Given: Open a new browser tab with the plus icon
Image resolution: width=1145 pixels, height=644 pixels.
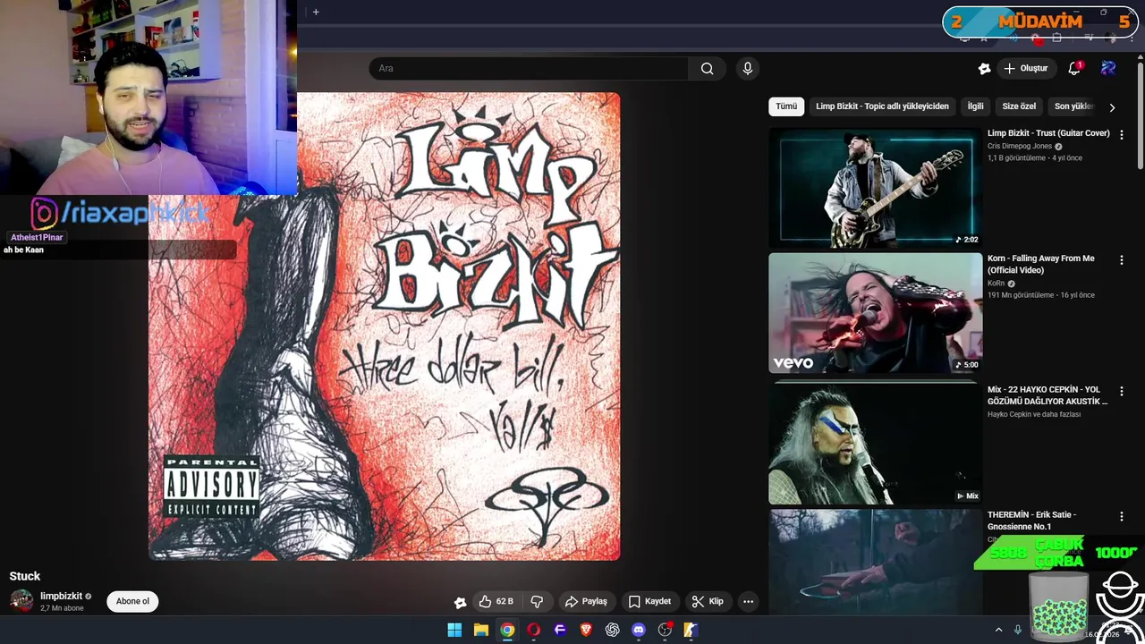Looking at the screenshot, I should 316,12.
